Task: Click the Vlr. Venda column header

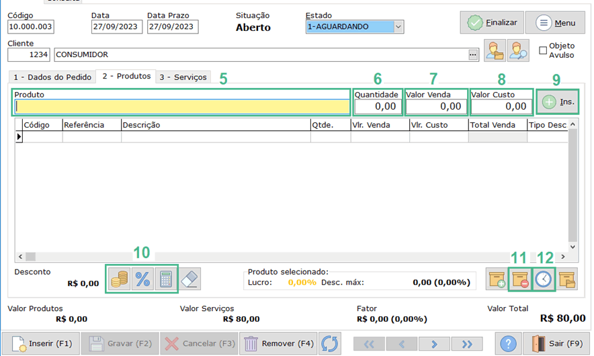Action: (x=380, y=125)
